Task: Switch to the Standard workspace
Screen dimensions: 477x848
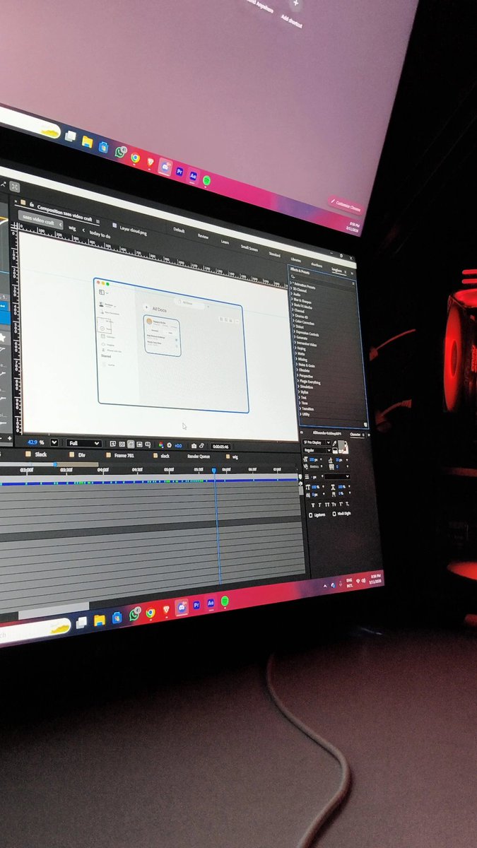Action: (274, 254)
